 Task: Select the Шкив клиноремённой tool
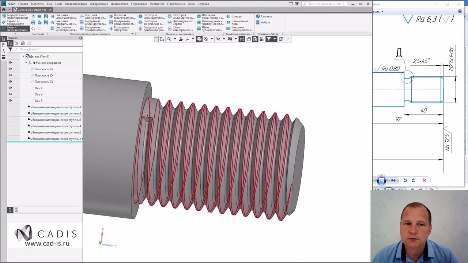pos(181,28)
